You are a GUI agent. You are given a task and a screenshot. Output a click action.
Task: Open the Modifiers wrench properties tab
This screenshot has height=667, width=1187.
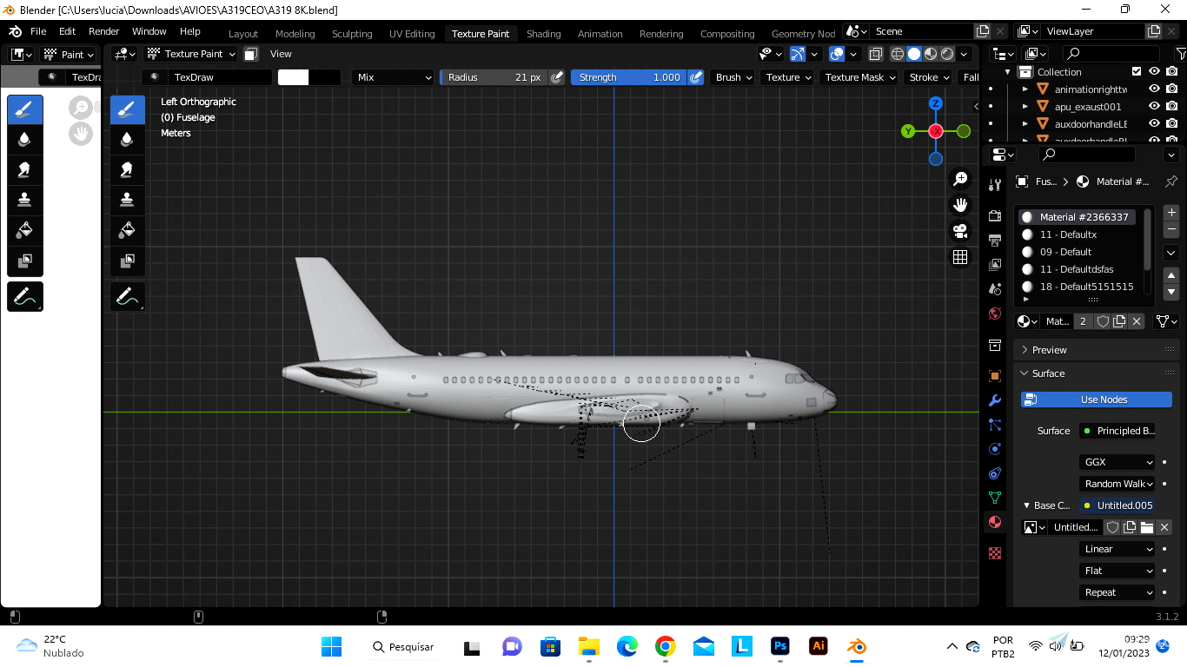pos(996,400)
